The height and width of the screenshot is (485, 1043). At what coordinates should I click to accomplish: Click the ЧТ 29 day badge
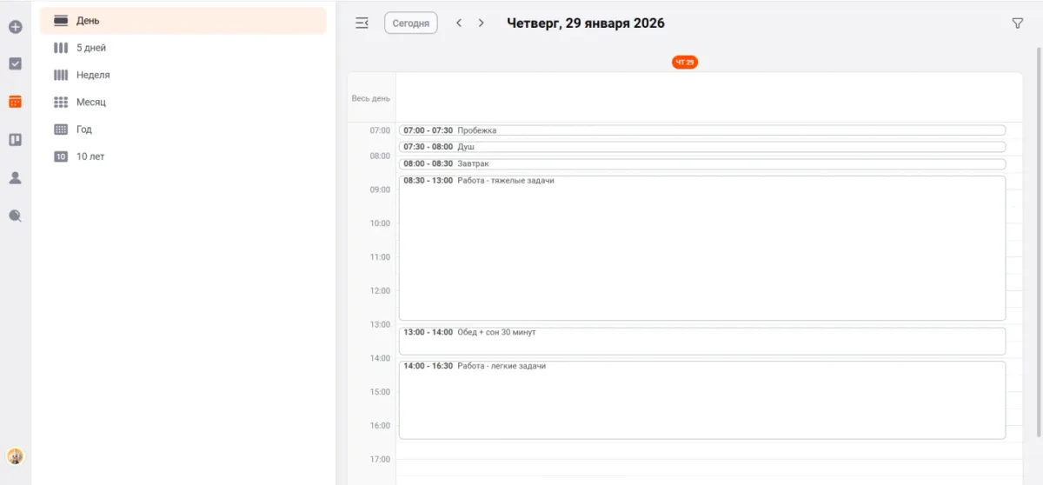pyautogui.click(x=684, y=63)
